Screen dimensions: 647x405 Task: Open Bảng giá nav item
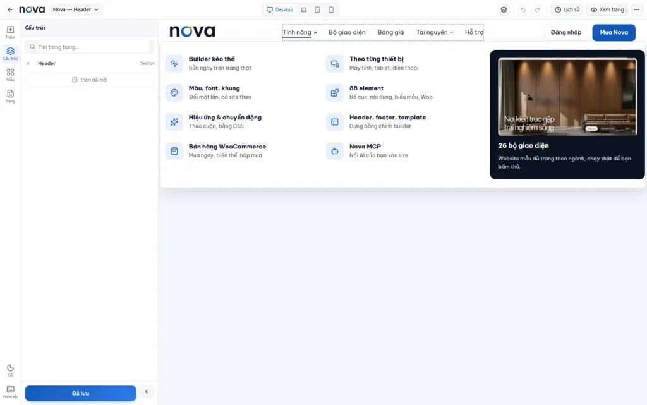click(x=390, y=32)
